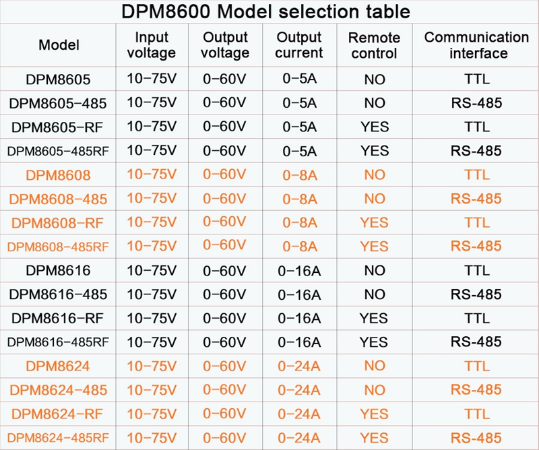Select the DPM8624-485RF model cell
This screenshot has height=450, width=539.
(x=58, y=438)
